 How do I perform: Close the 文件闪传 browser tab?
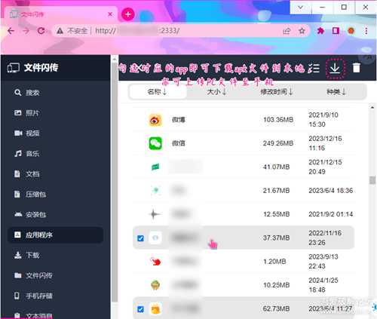pos(110,14)
